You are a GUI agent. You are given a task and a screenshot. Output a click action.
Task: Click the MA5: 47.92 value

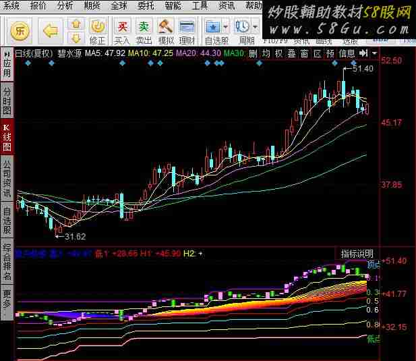(105, 53)
